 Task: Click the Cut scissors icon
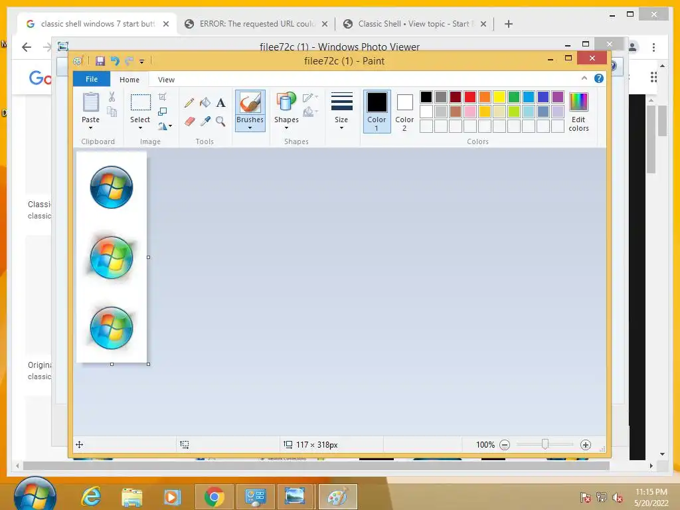point(112,97)
